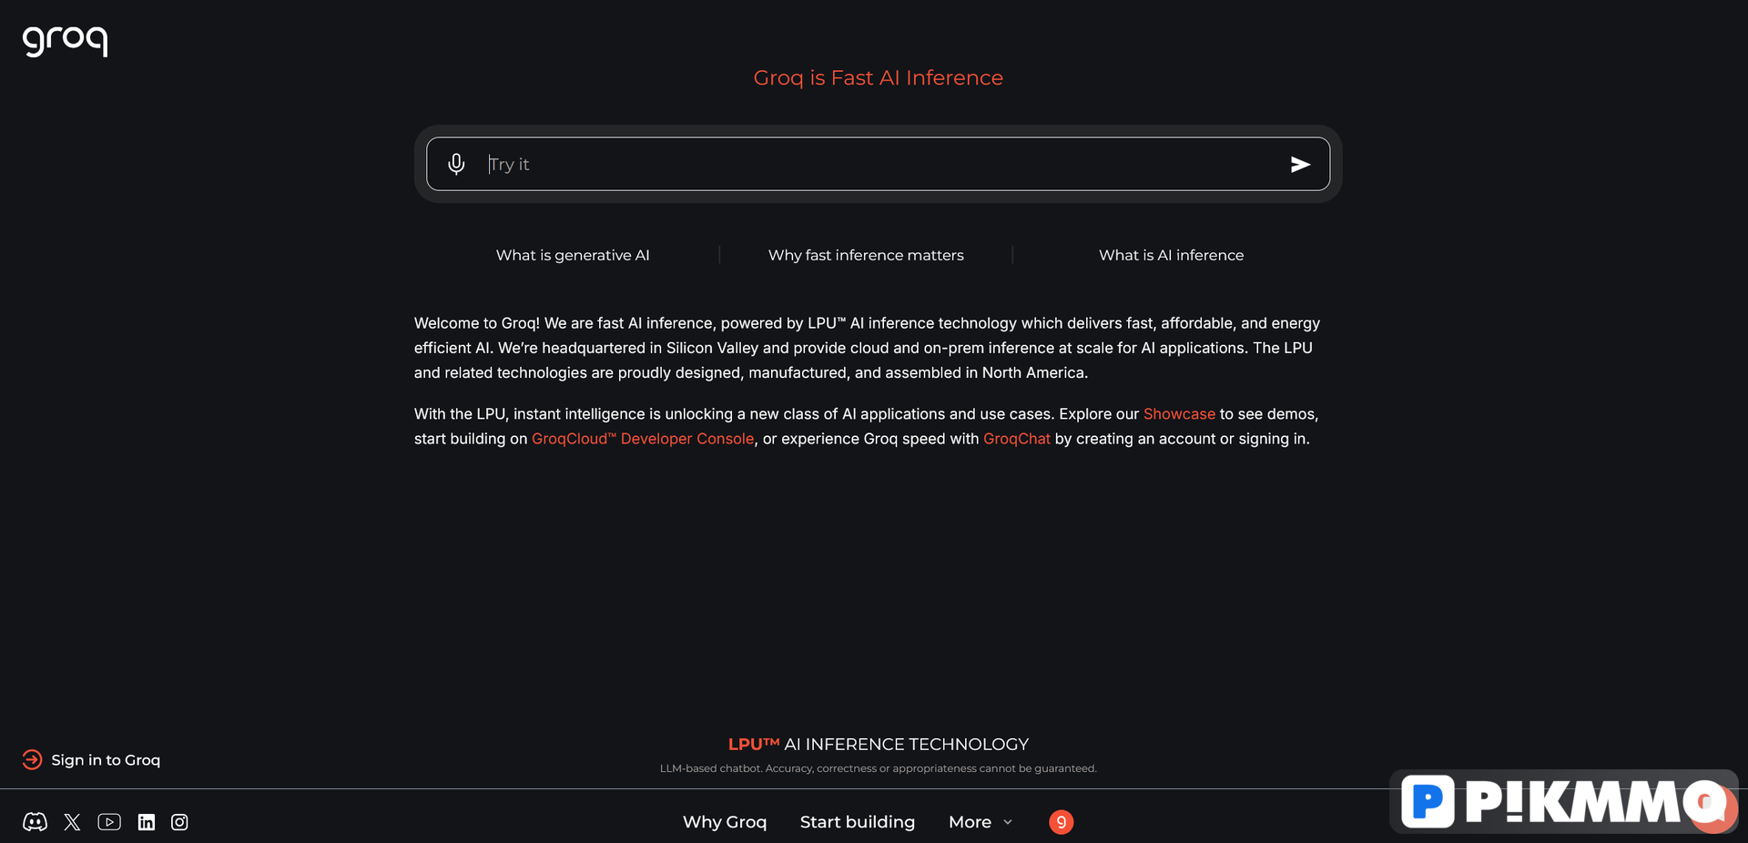Open the GroqChat link
This screenshot has width=1748, height=843.
tap(1017, 439)
